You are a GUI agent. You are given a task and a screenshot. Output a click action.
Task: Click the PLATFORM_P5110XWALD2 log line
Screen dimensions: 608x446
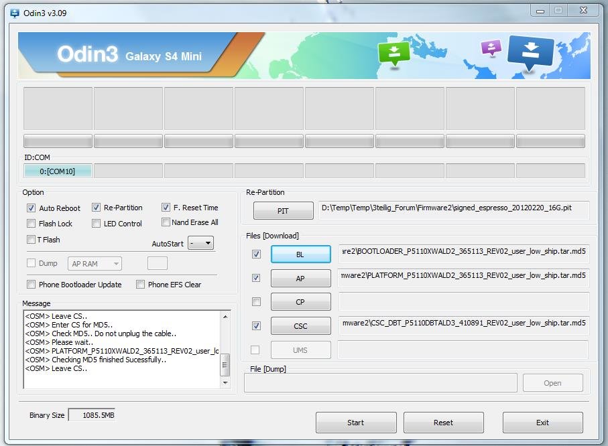(122, 351)
